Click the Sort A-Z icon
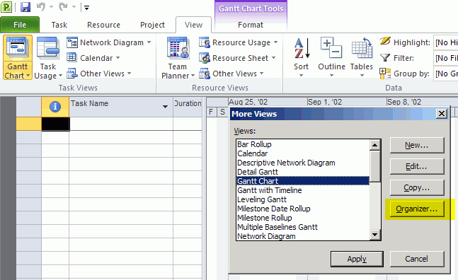 pos(302,48)
